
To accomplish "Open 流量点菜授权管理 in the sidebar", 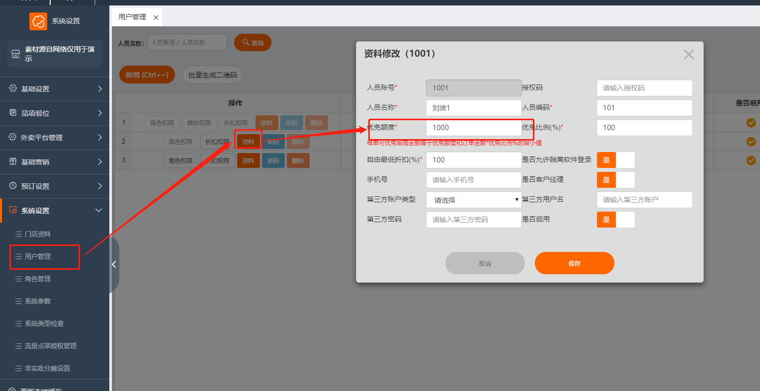I will [51, 346].
